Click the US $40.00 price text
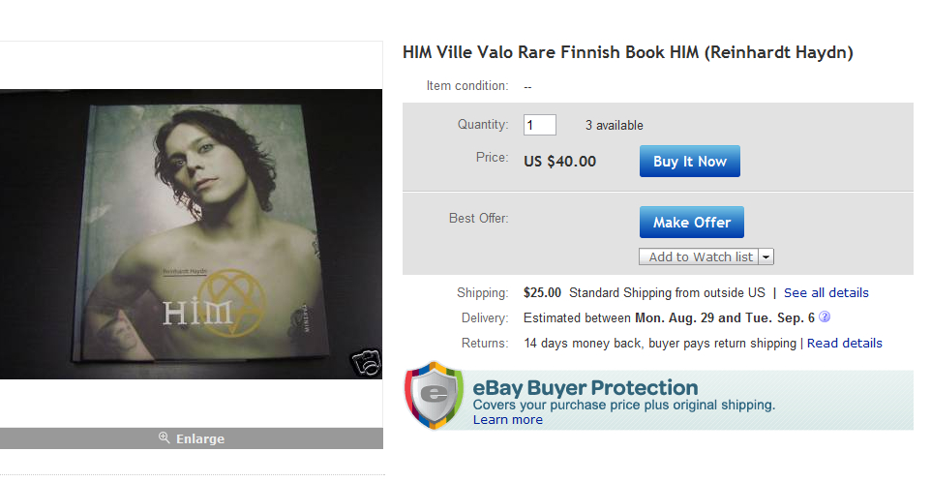Image resolution: width=931 pixels, height=482 pixels. tap(559, 162)
